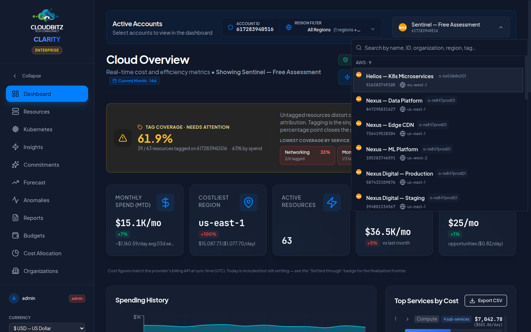The width and height of the screenshot is (531, 332).
Task: Click the Anomalies pulse icon
Action: [15, 200]
